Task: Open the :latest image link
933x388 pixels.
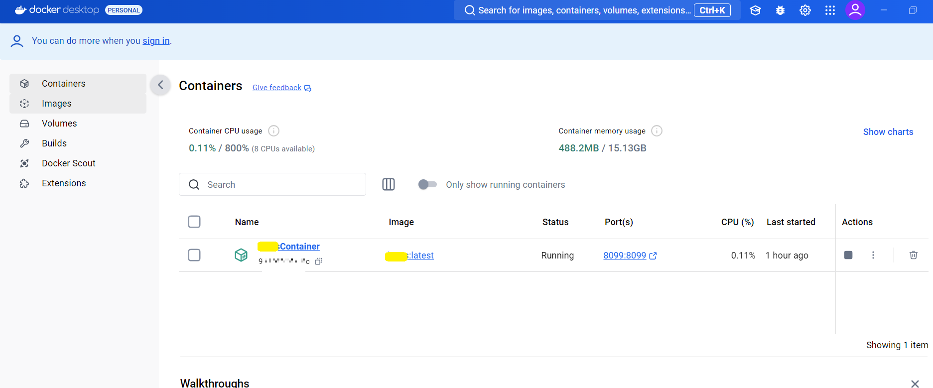Action: (x=409, y=256)
